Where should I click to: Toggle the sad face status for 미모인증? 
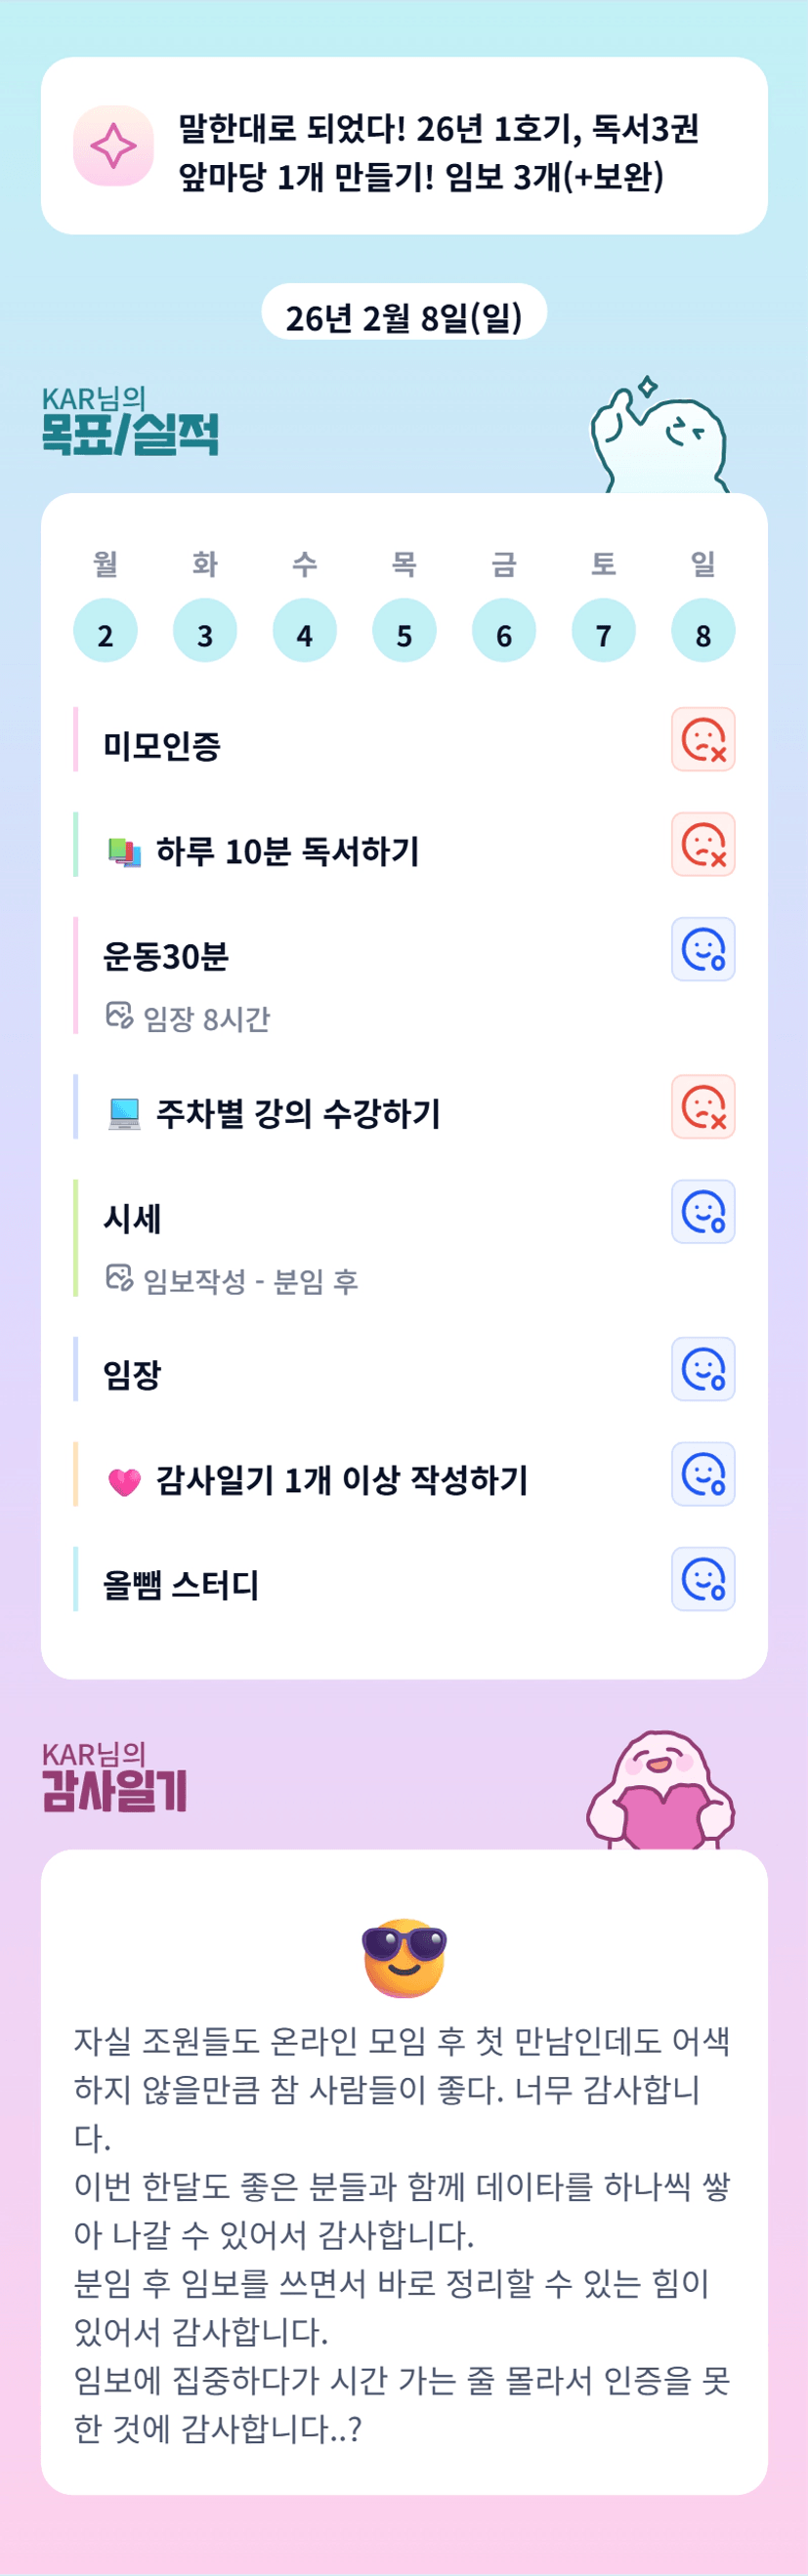point(703,740)
